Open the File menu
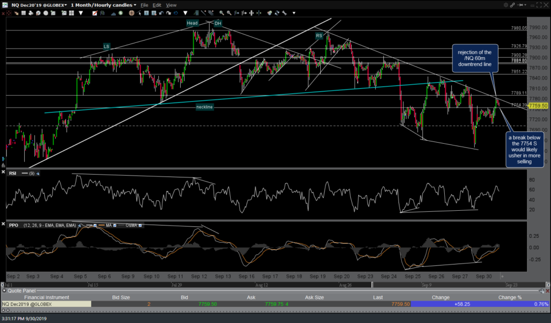 (x=144, y=5)
